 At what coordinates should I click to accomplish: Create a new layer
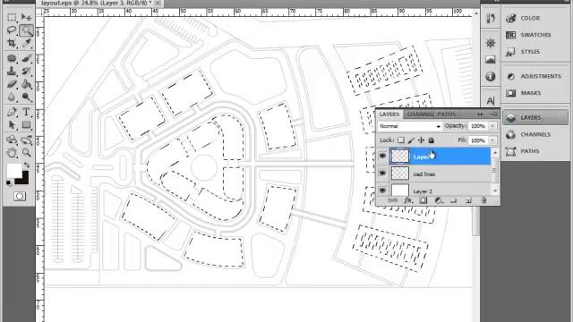click(x=469, y=200)
